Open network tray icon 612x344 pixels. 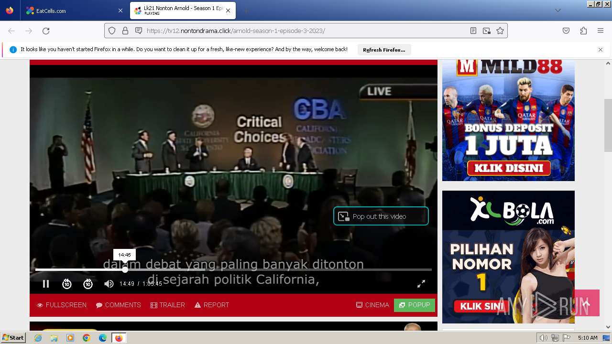click(x=555, y=338)
